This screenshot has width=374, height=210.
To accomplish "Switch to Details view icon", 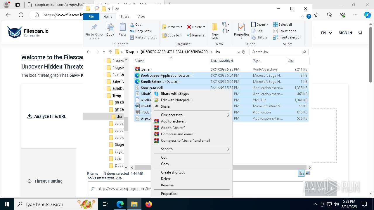I will tap(301, 174).
